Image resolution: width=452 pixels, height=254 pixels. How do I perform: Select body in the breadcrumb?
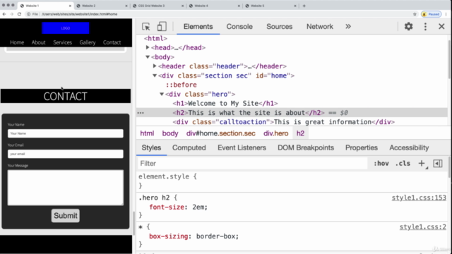170,133
